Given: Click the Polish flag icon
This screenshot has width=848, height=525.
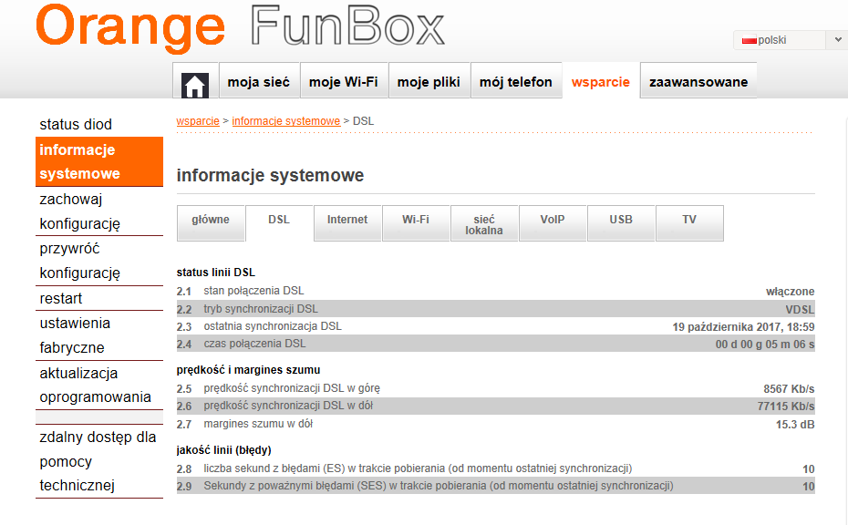Looking at the screenshot, I should click(x=749, y=40).
